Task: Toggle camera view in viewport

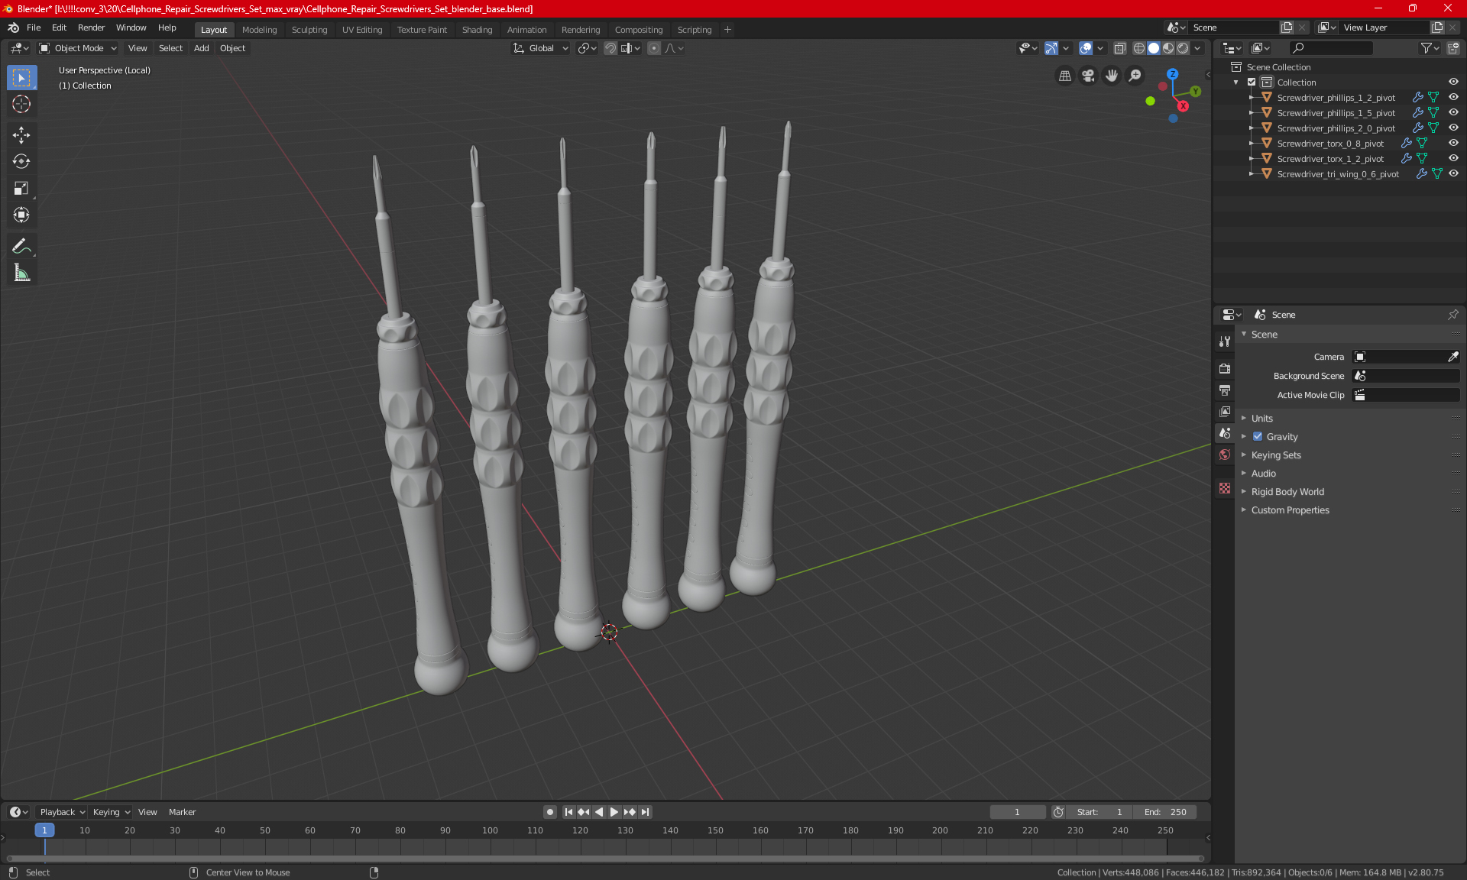Action: tap(1088, 76)
